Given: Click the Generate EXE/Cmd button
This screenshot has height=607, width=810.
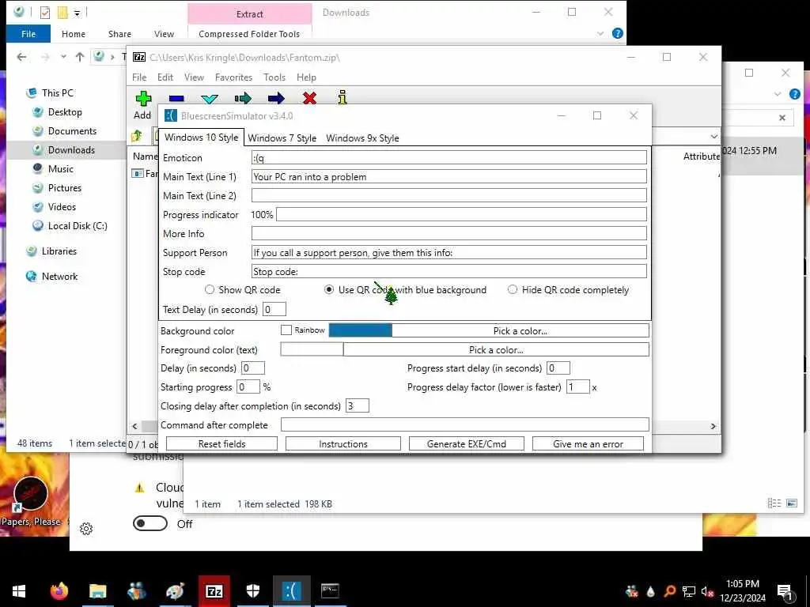Looking at the screenshot, I should (467, 444).
